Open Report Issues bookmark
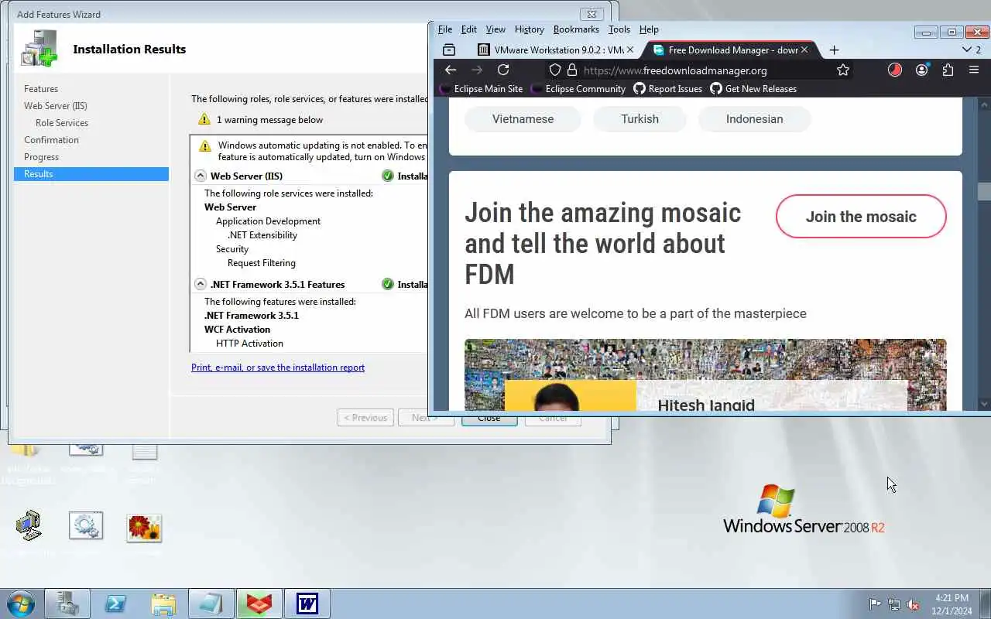The width and height of the screenshot is (991, 619). pyautogui.click(x=667, y=89)
